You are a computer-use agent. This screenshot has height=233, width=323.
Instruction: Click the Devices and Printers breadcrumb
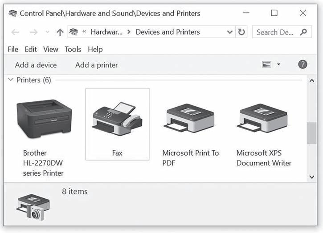pyautogui.click(x=168, y=32)
